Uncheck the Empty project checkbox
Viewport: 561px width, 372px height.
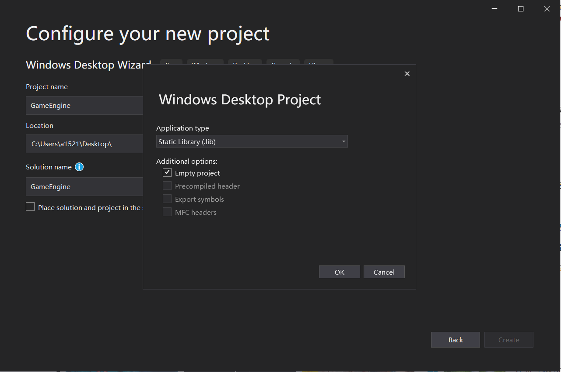tap(167, 173)
